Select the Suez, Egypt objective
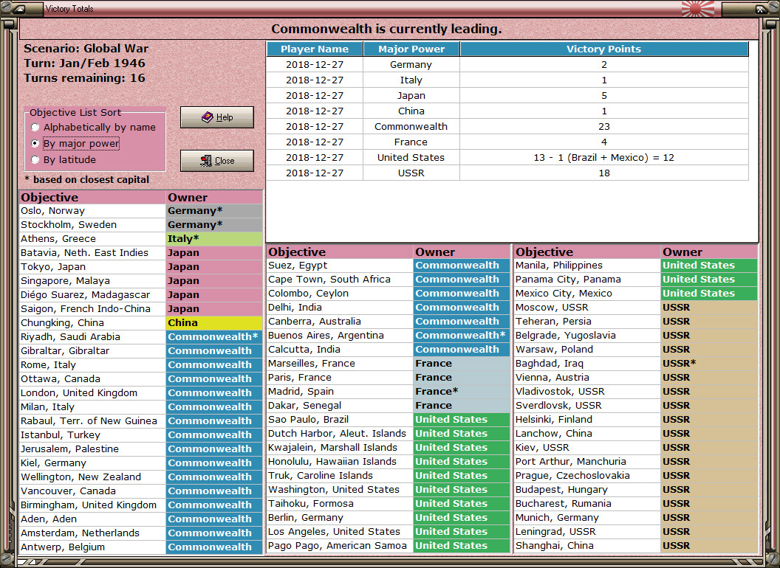This screenshot has height=568, width=780. click(341, 266)
